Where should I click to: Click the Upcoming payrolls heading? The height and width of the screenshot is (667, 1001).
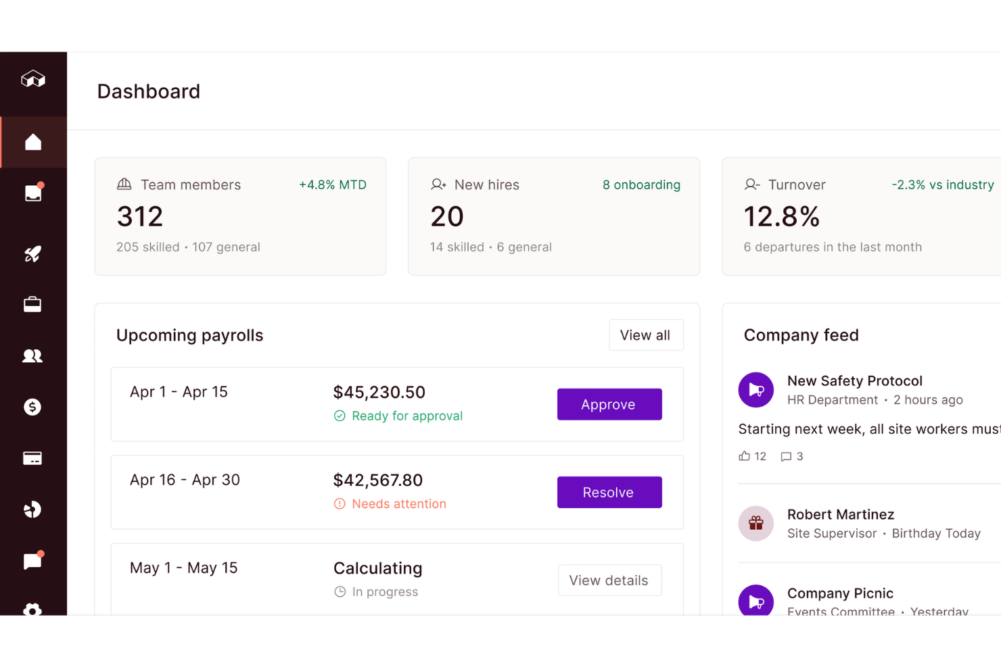pyautogui.click(x=190, y=335)
